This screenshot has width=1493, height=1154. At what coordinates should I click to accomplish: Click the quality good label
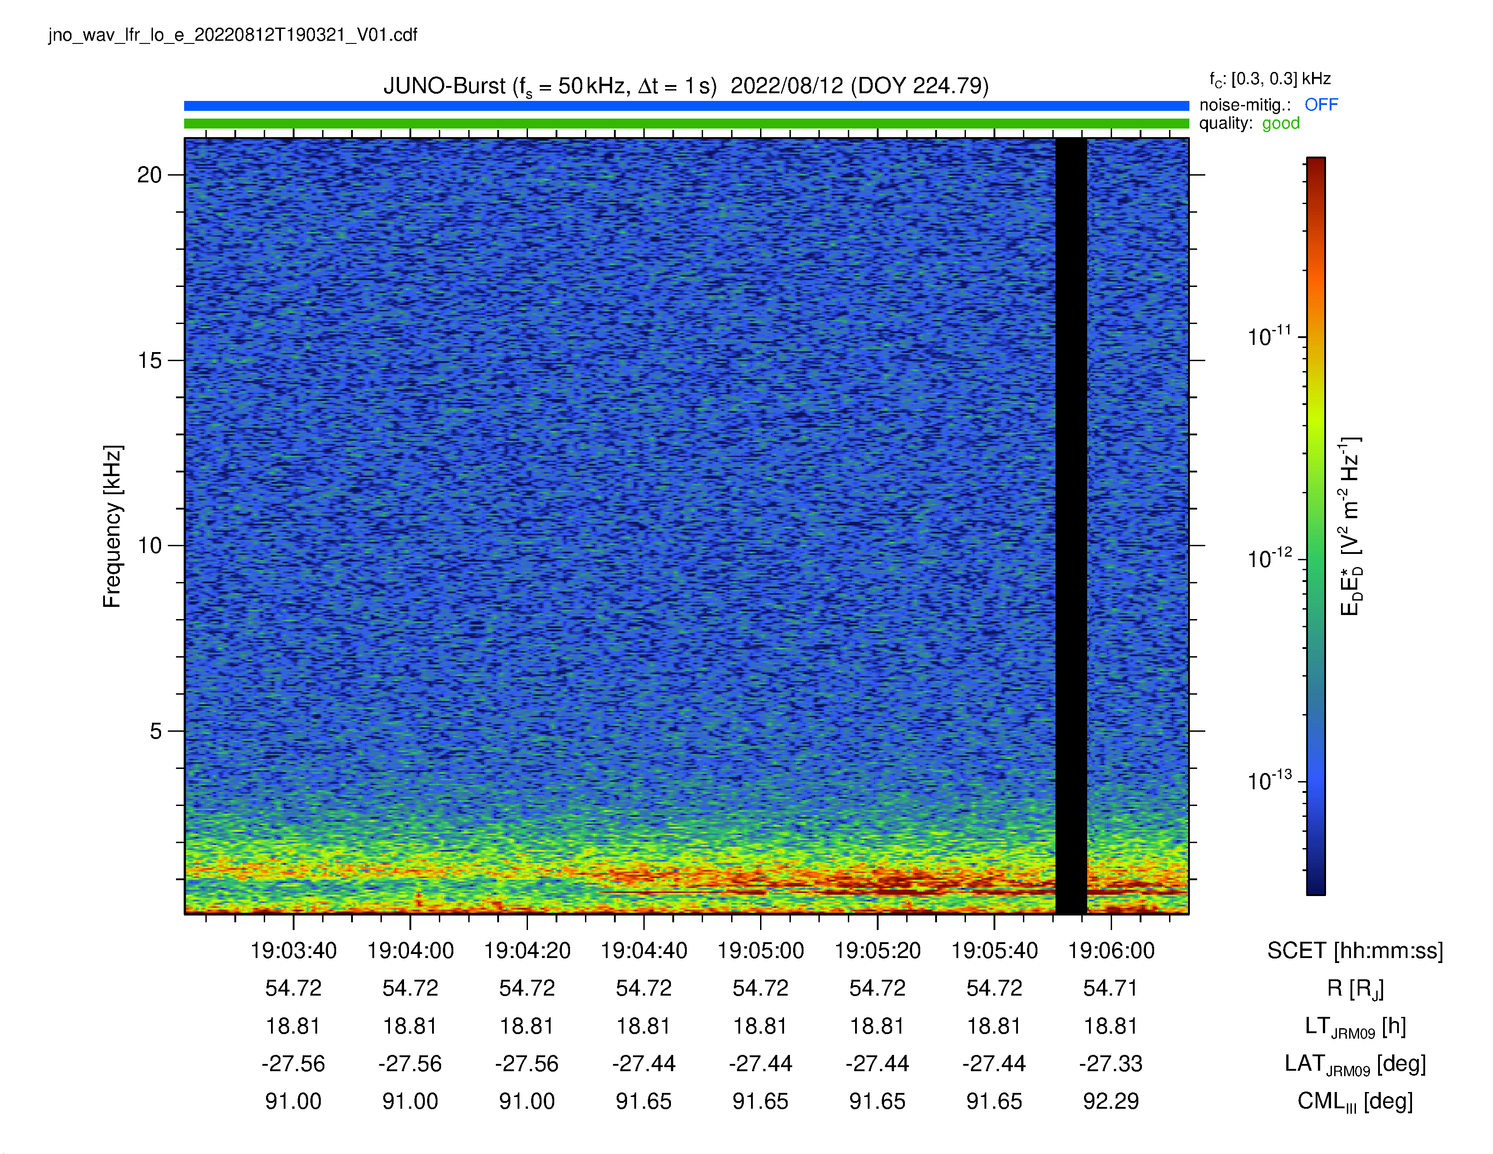pyautogui.click(x=1250, y=124)
